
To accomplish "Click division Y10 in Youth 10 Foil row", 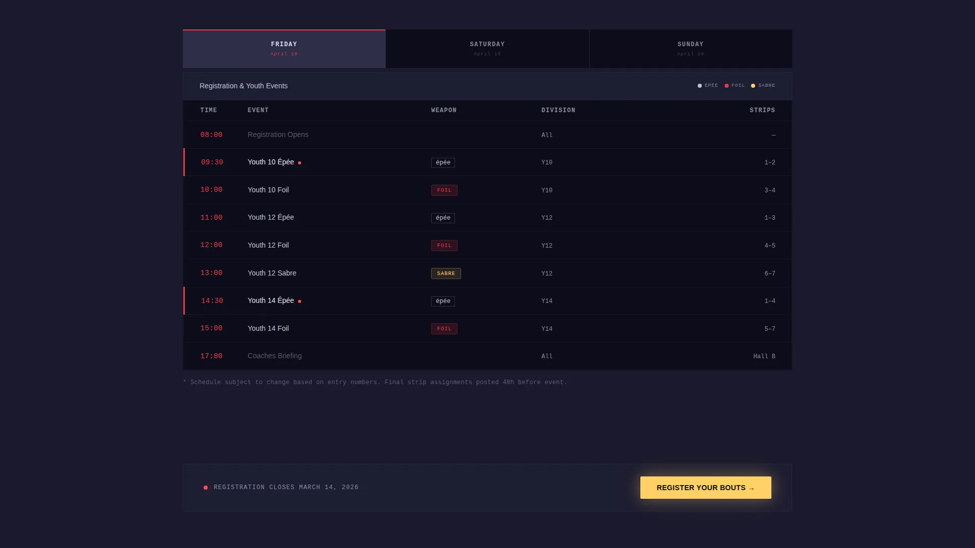I will coord(547,190).
